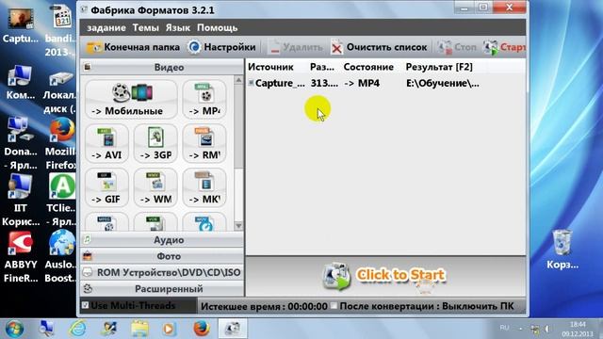Viewport: 603px width, 339px height.
Task: Click the Источник column header
Action: [x=270, y=67]
